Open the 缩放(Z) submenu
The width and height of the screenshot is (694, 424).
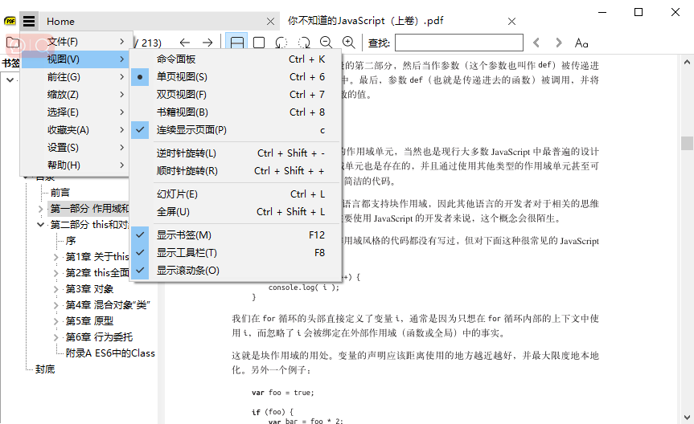(x=75, y=95)
